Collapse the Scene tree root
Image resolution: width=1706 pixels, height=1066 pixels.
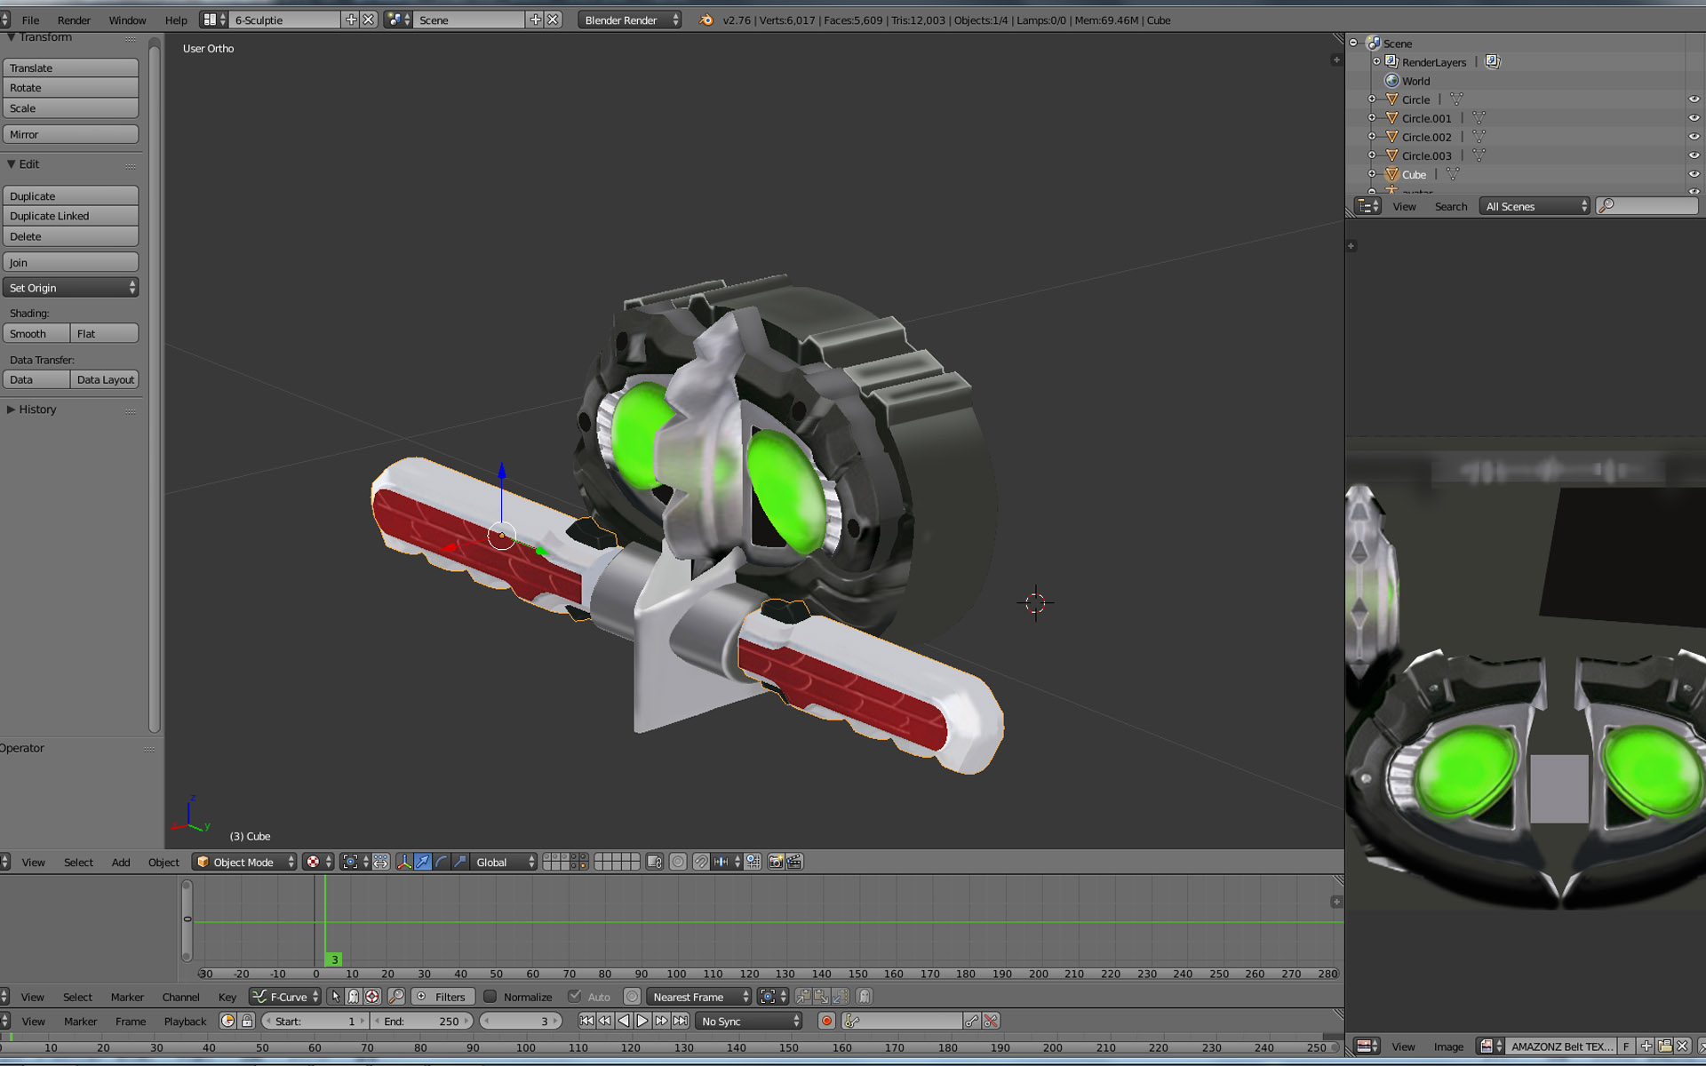(x=1353, y=44)
